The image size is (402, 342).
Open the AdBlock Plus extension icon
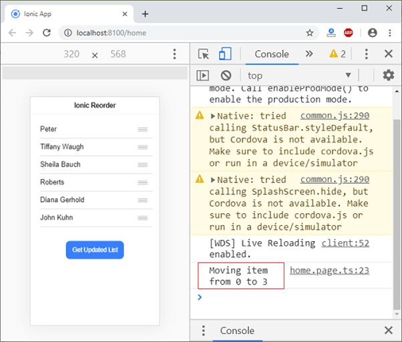(348, 33)
